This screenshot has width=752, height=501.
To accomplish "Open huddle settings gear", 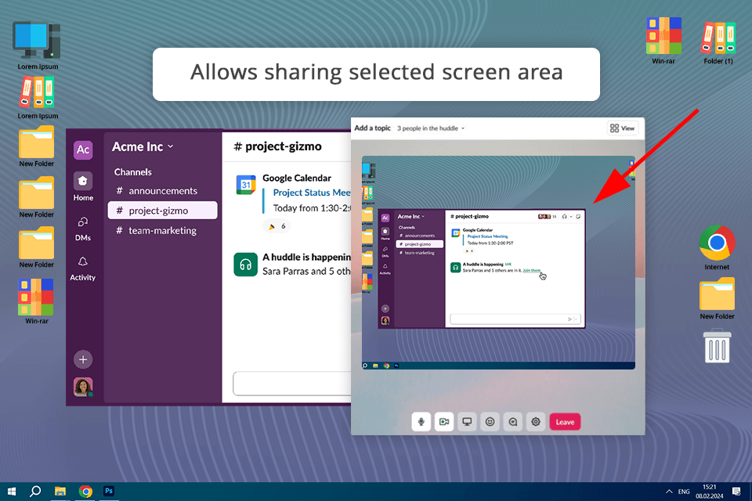I will tap(536, 422).
